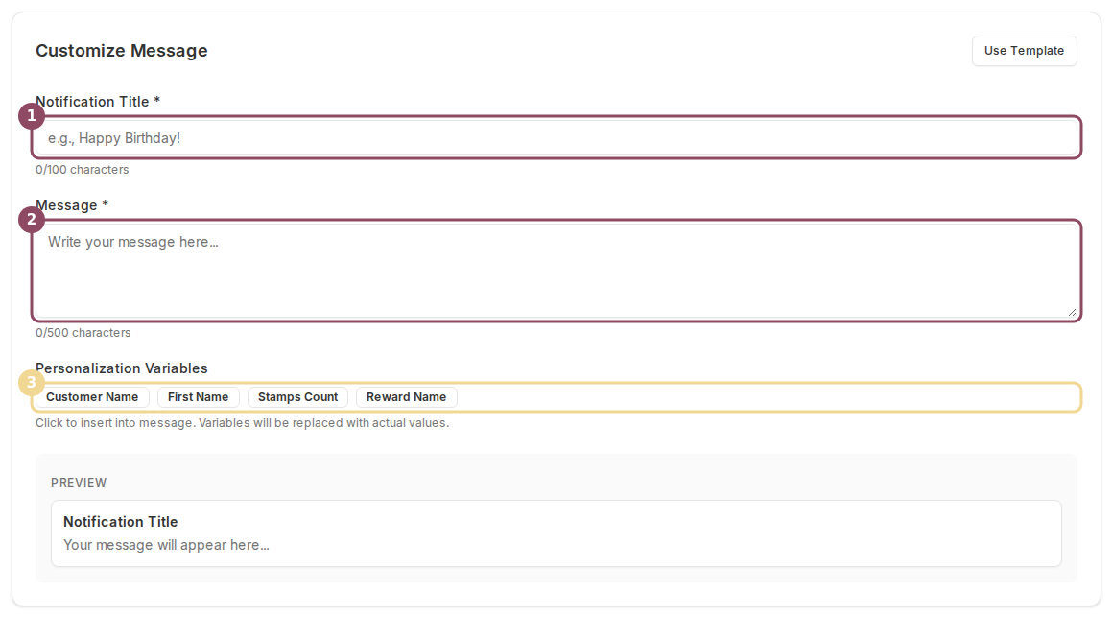Click the Use Template button

(1024, 51)
